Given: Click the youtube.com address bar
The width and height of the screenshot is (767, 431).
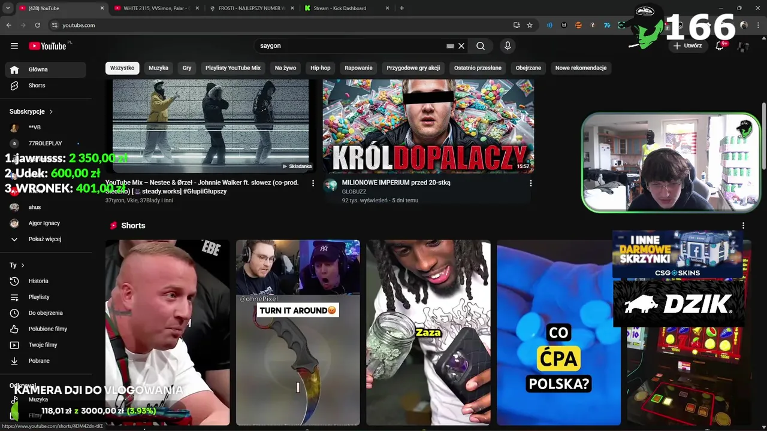Looking at the screenshot, I should (282, 25).
